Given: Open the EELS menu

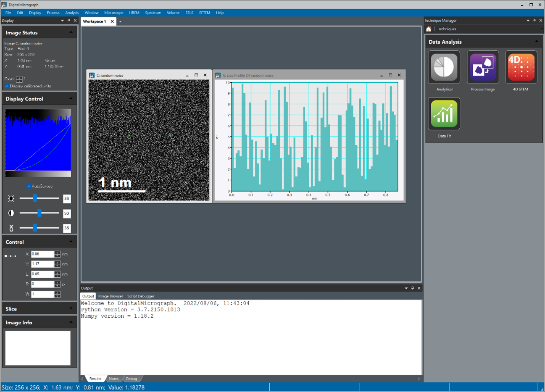Looking at the screenshot, I should coord(190,13).
